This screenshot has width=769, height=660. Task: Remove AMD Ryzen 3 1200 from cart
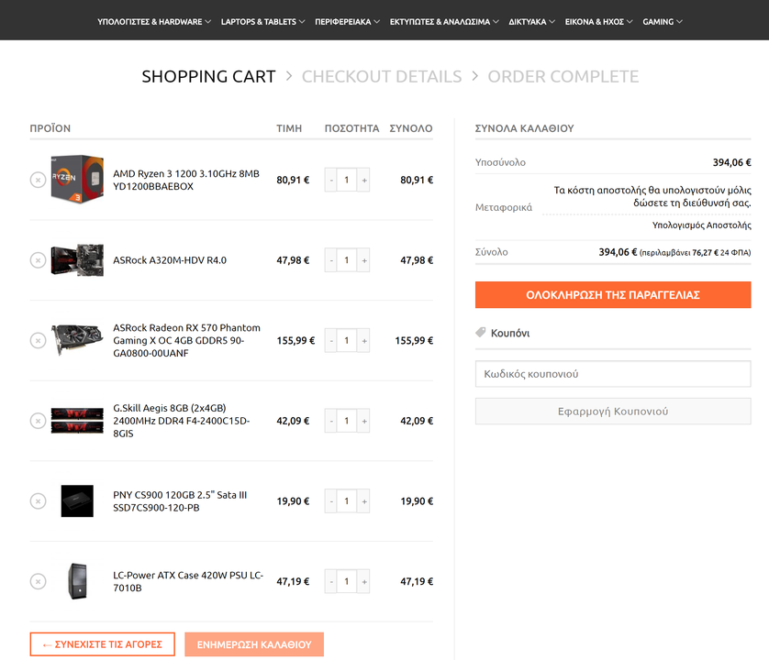point(38,180)
